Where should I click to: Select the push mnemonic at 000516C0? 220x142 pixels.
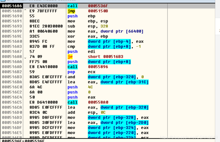pos(72,87)
